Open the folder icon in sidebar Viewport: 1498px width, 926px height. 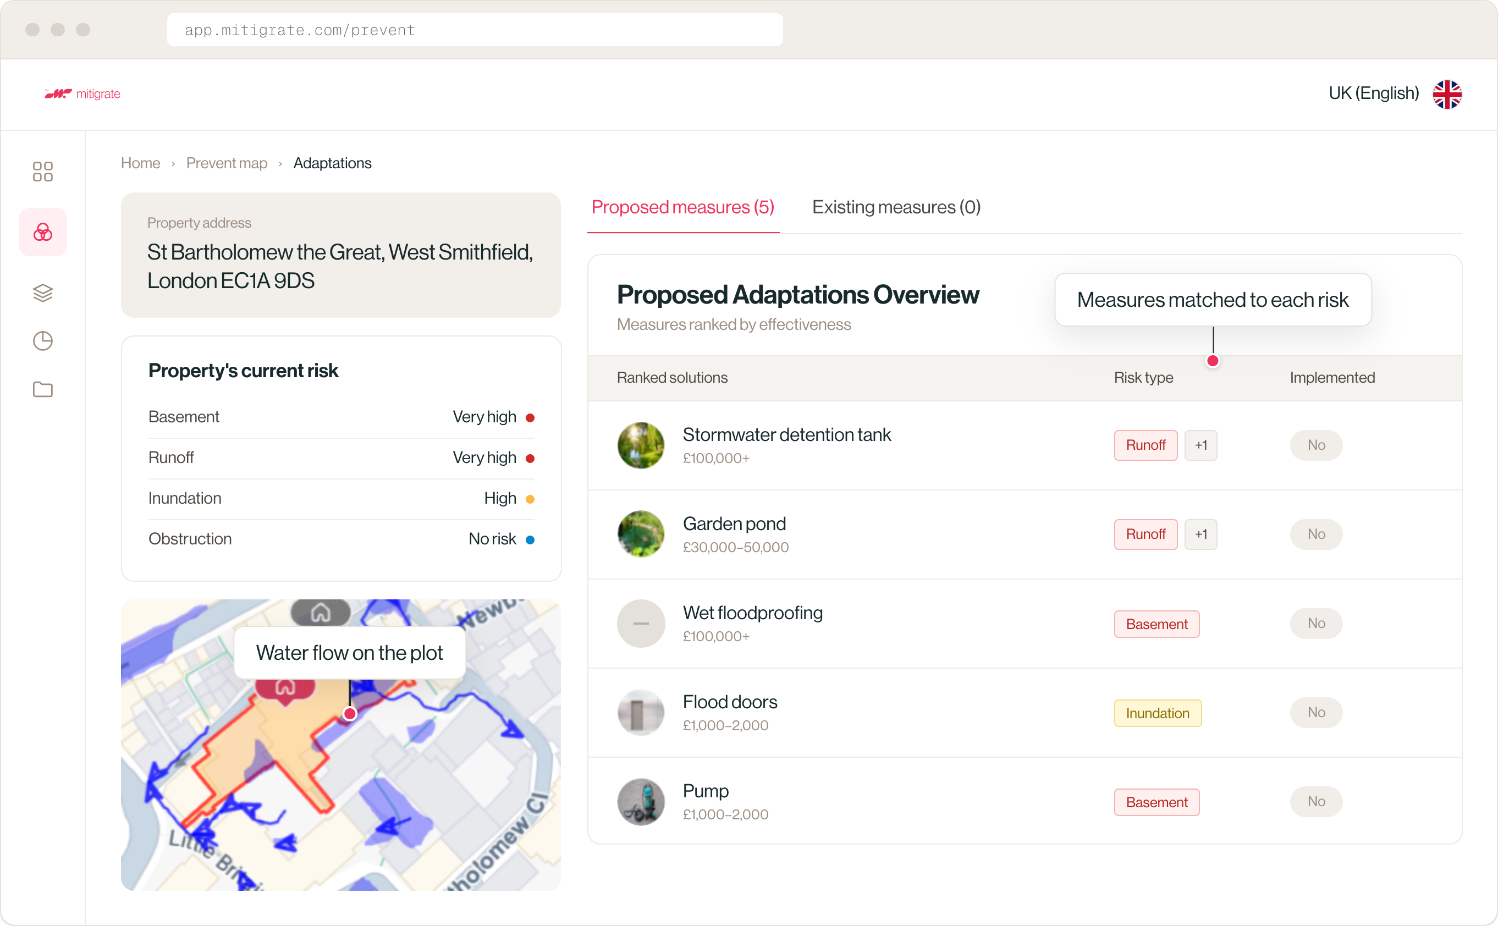[x=42, y=389]
